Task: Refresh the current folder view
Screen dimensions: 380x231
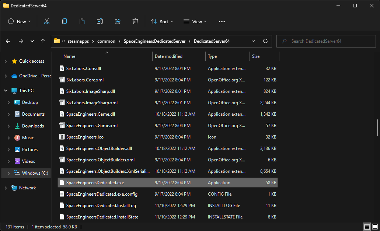Action: coord(265,41)
